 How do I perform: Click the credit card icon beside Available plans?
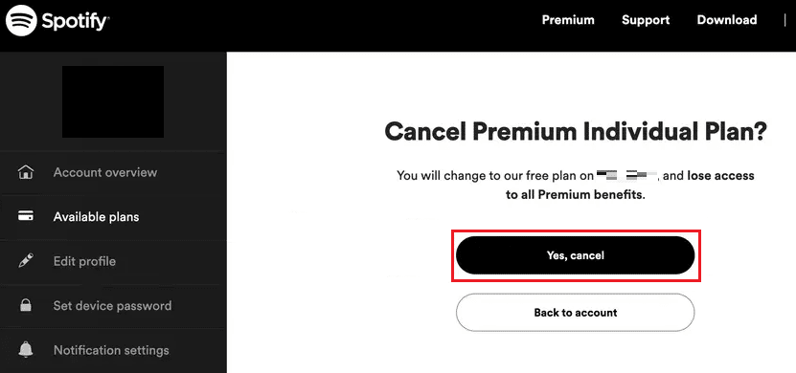click(25, 216)
